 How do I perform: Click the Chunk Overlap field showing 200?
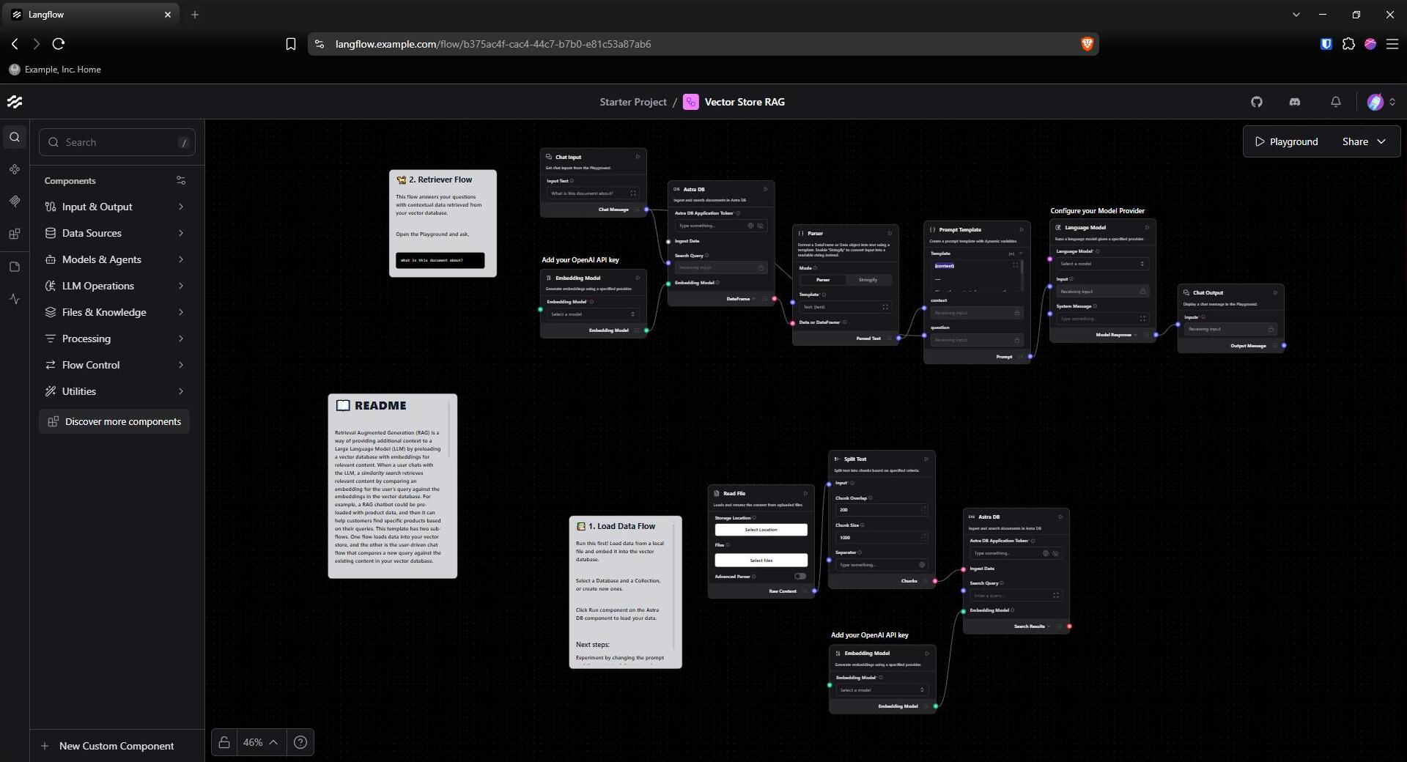(x=882, y=510)
